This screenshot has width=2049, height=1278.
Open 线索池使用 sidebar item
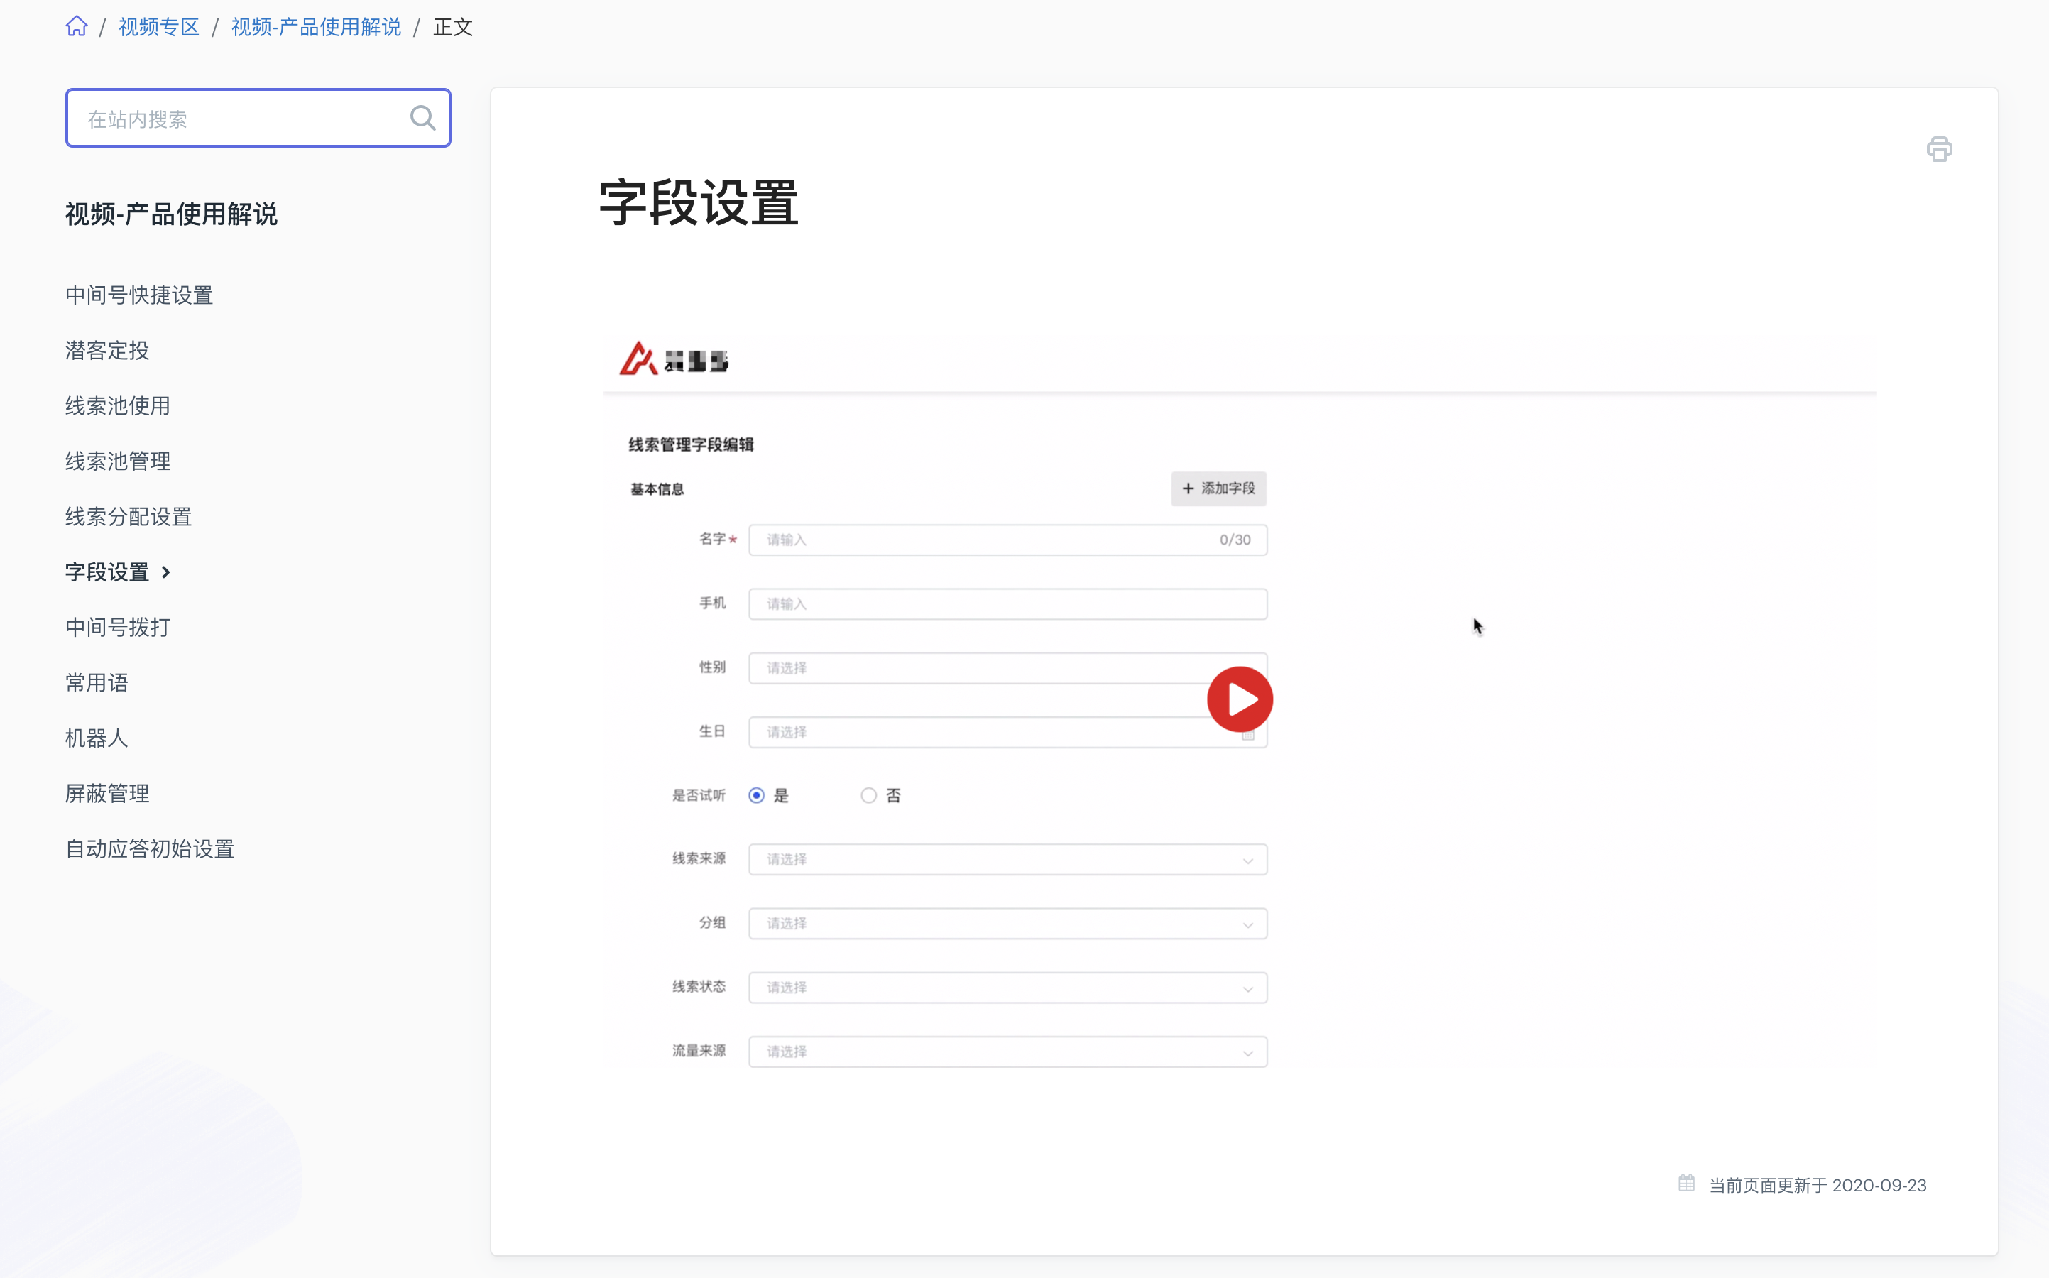[x=119, y=405]
